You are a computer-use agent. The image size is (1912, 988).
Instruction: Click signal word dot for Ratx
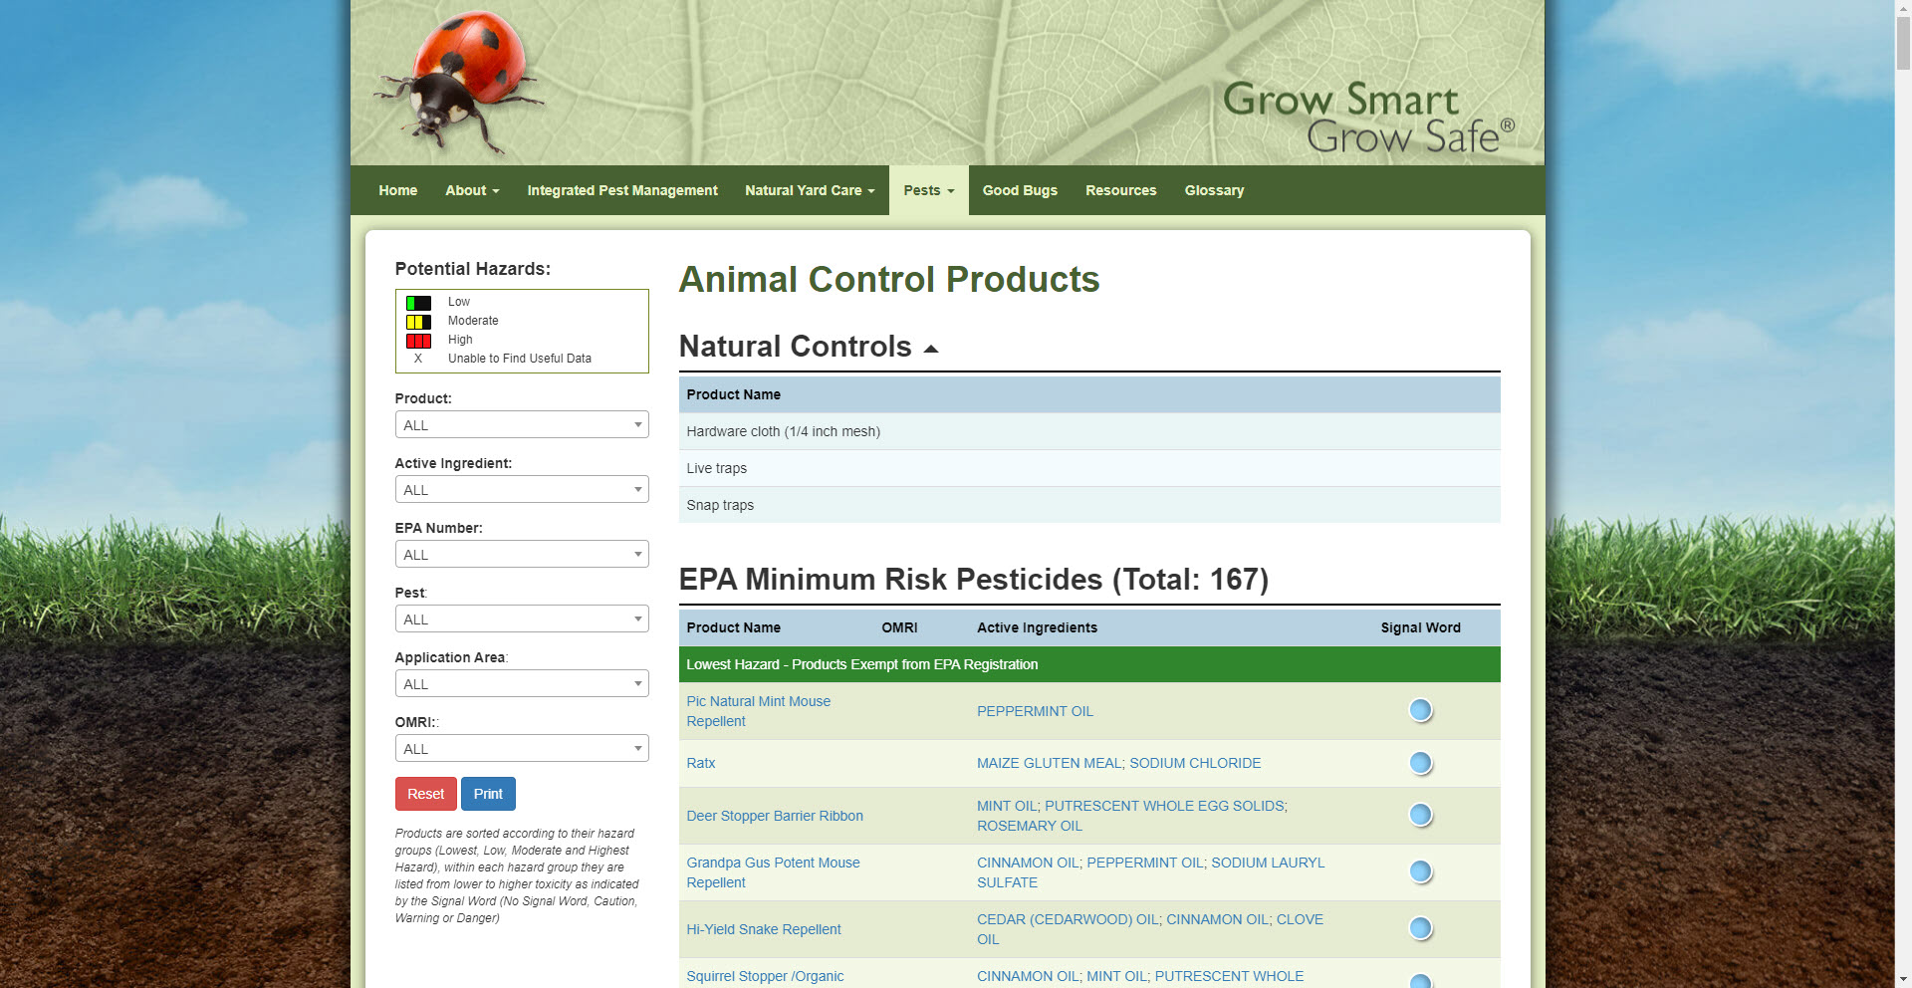click(x=1420, y=763)
